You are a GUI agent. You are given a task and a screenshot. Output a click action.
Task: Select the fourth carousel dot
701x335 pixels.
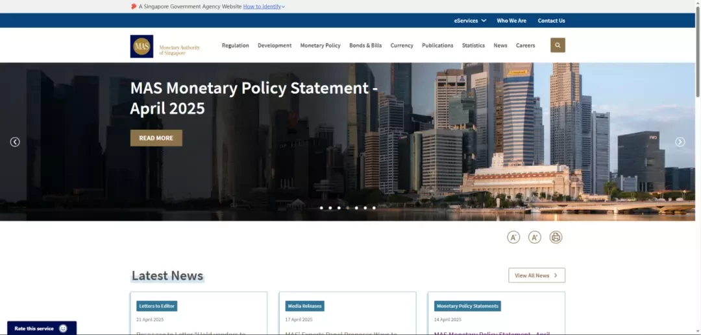(348, 208)
